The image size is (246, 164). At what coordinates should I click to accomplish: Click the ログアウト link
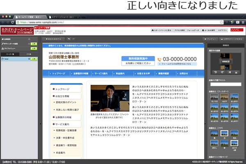[x=224, y=30]
